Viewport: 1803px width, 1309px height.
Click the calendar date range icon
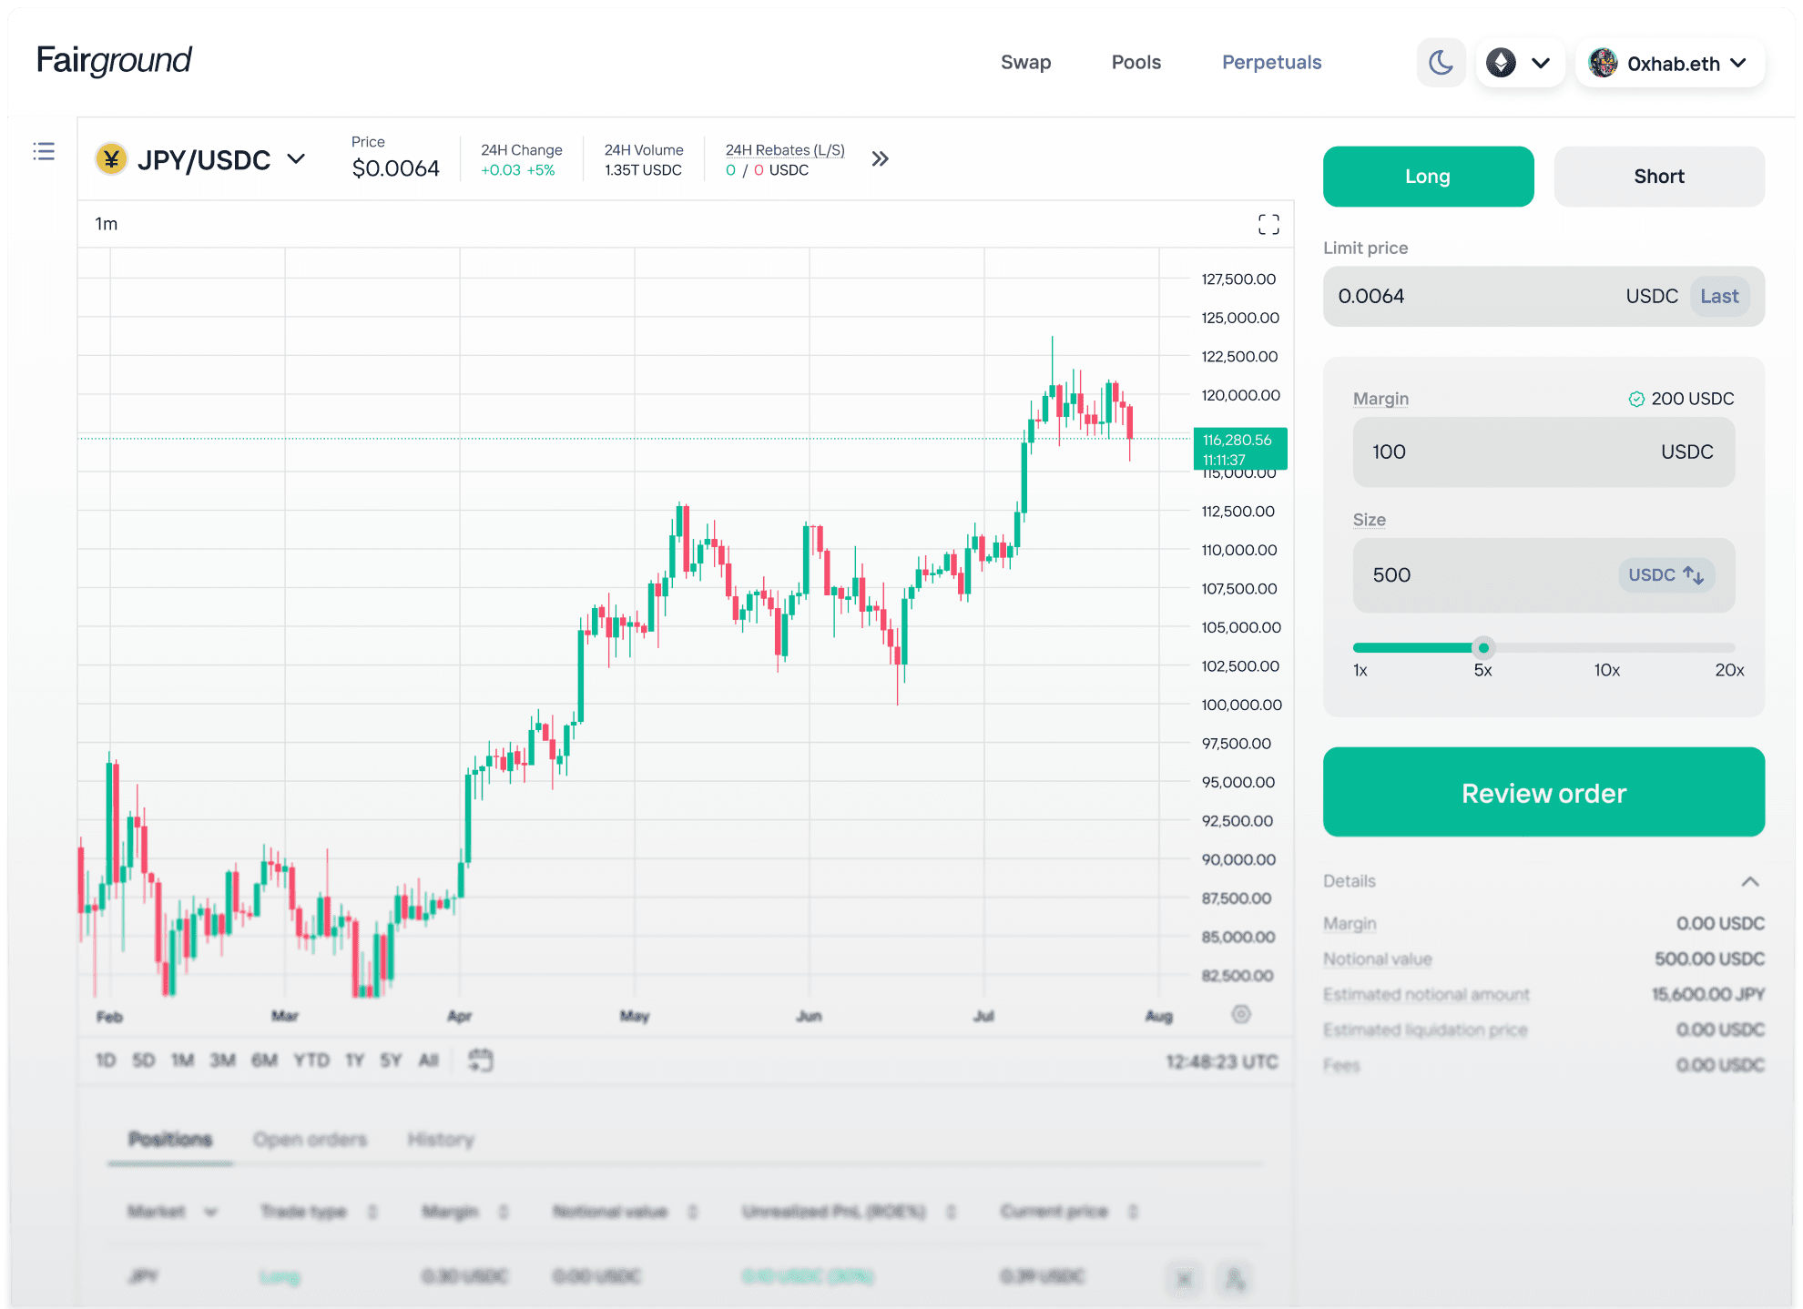481,1060
